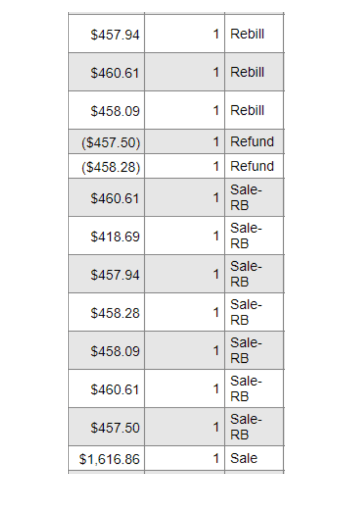Screen dimensions: 363x505
Task: Click the ($458.28) refund amount
Action: pyautogui.click(x=111, y=166)
